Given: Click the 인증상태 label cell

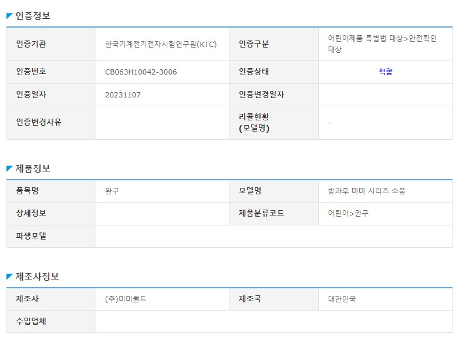Looking at the screenshot, I should (274, 72).
